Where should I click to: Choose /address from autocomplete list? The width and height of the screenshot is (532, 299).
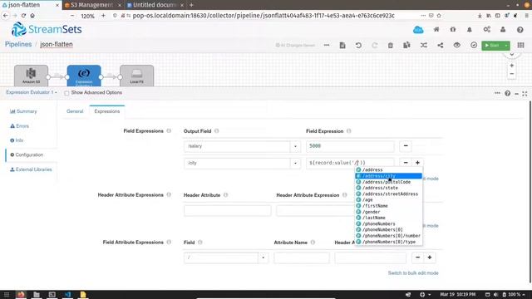[x=388, y=169]
